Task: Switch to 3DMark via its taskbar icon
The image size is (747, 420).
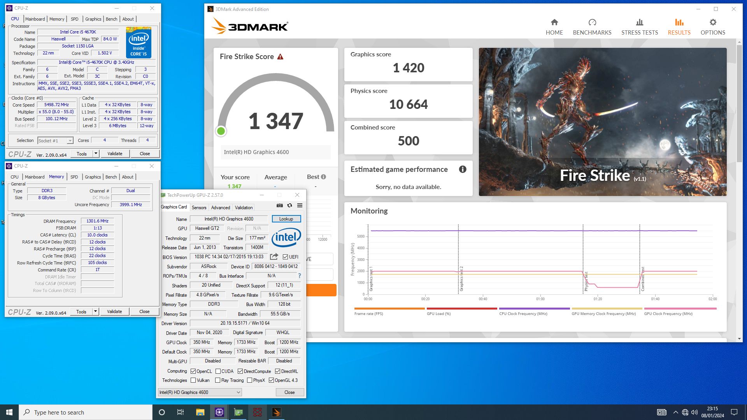Action: 276,412
